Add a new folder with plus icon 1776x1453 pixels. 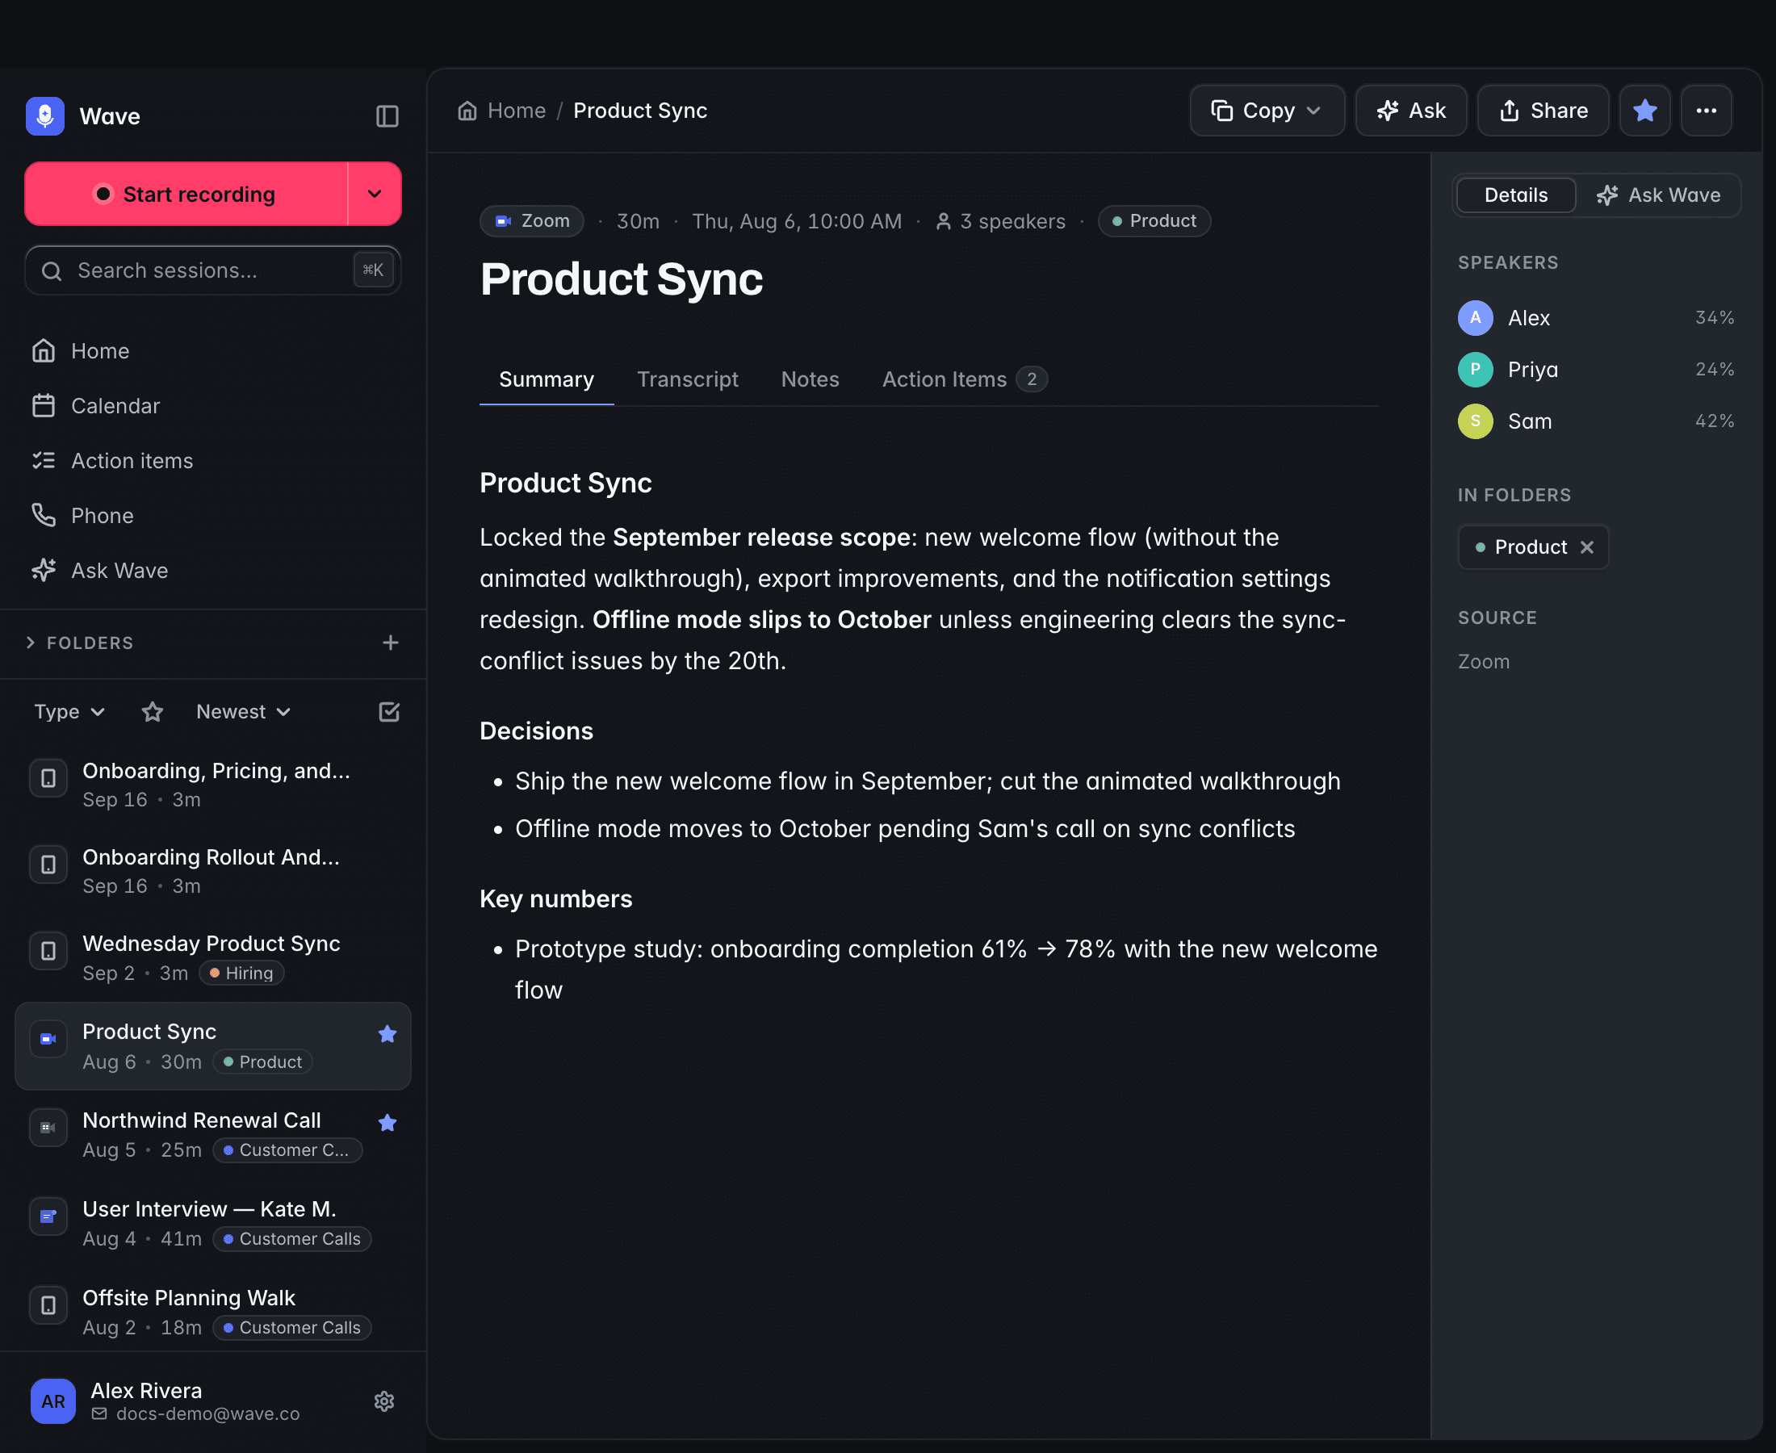(x=390, y=643)
